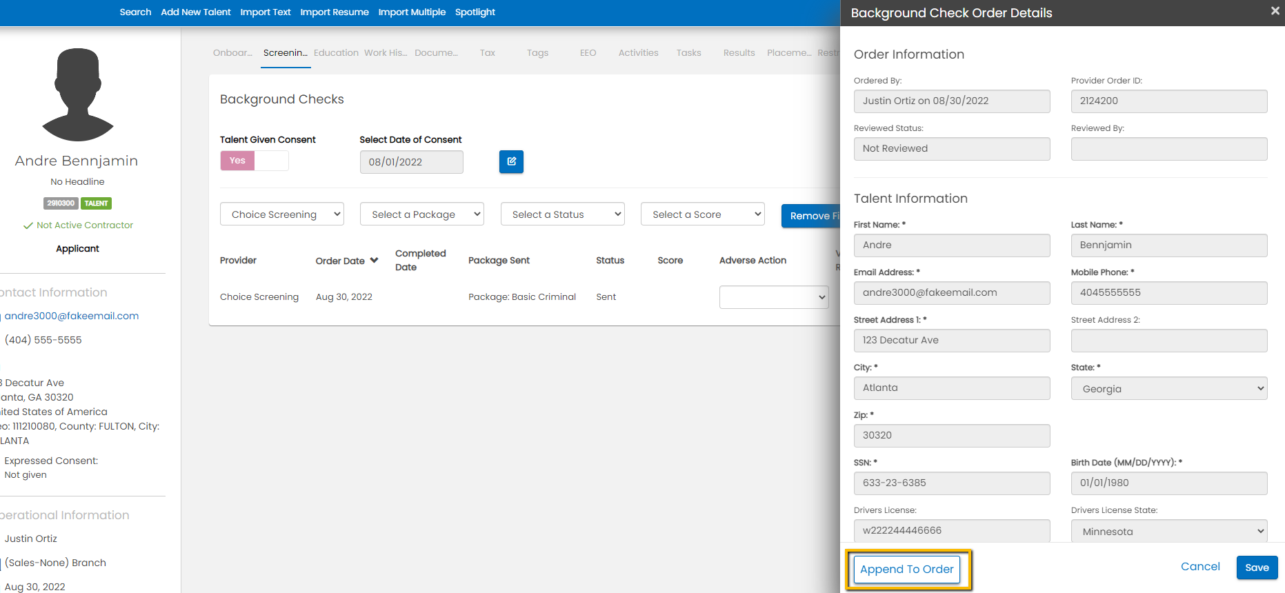This screenshot has width=1285, height=593.
Task: Switch to the Placements tab
Action: click(x=789, y=53)
